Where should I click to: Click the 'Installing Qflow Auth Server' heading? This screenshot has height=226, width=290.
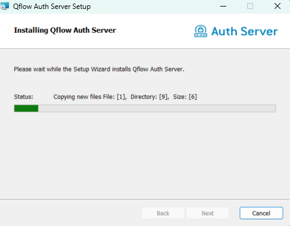click(65, 30)
